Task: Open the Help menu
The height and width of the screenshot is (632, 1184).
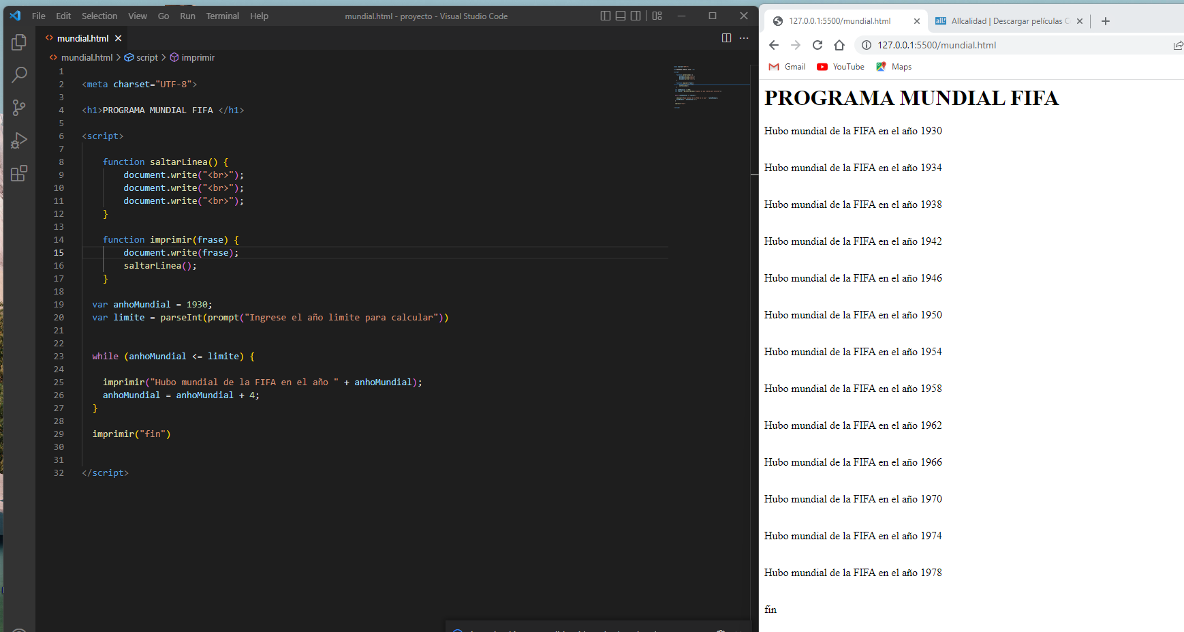Action: 259,16
